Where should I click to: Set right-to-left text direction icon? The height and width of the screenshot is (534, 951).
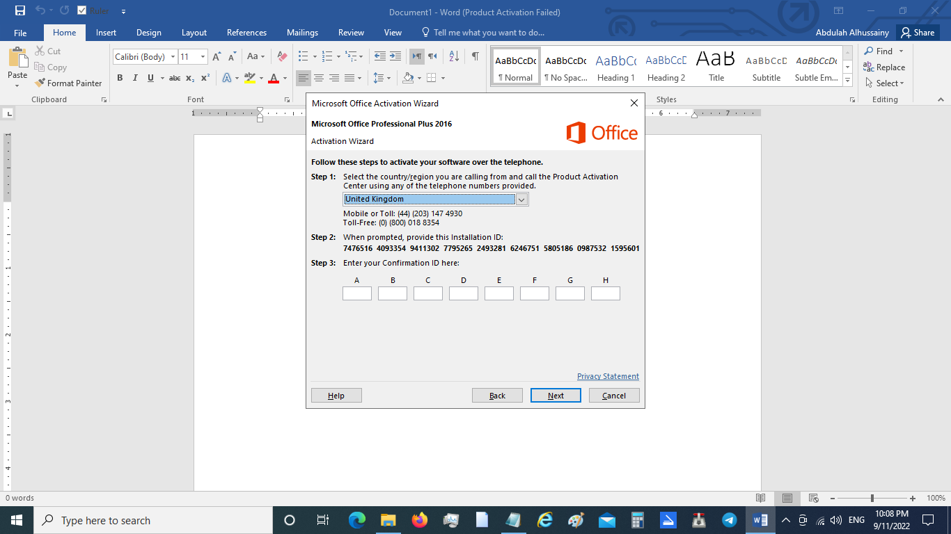coord(432,56)
